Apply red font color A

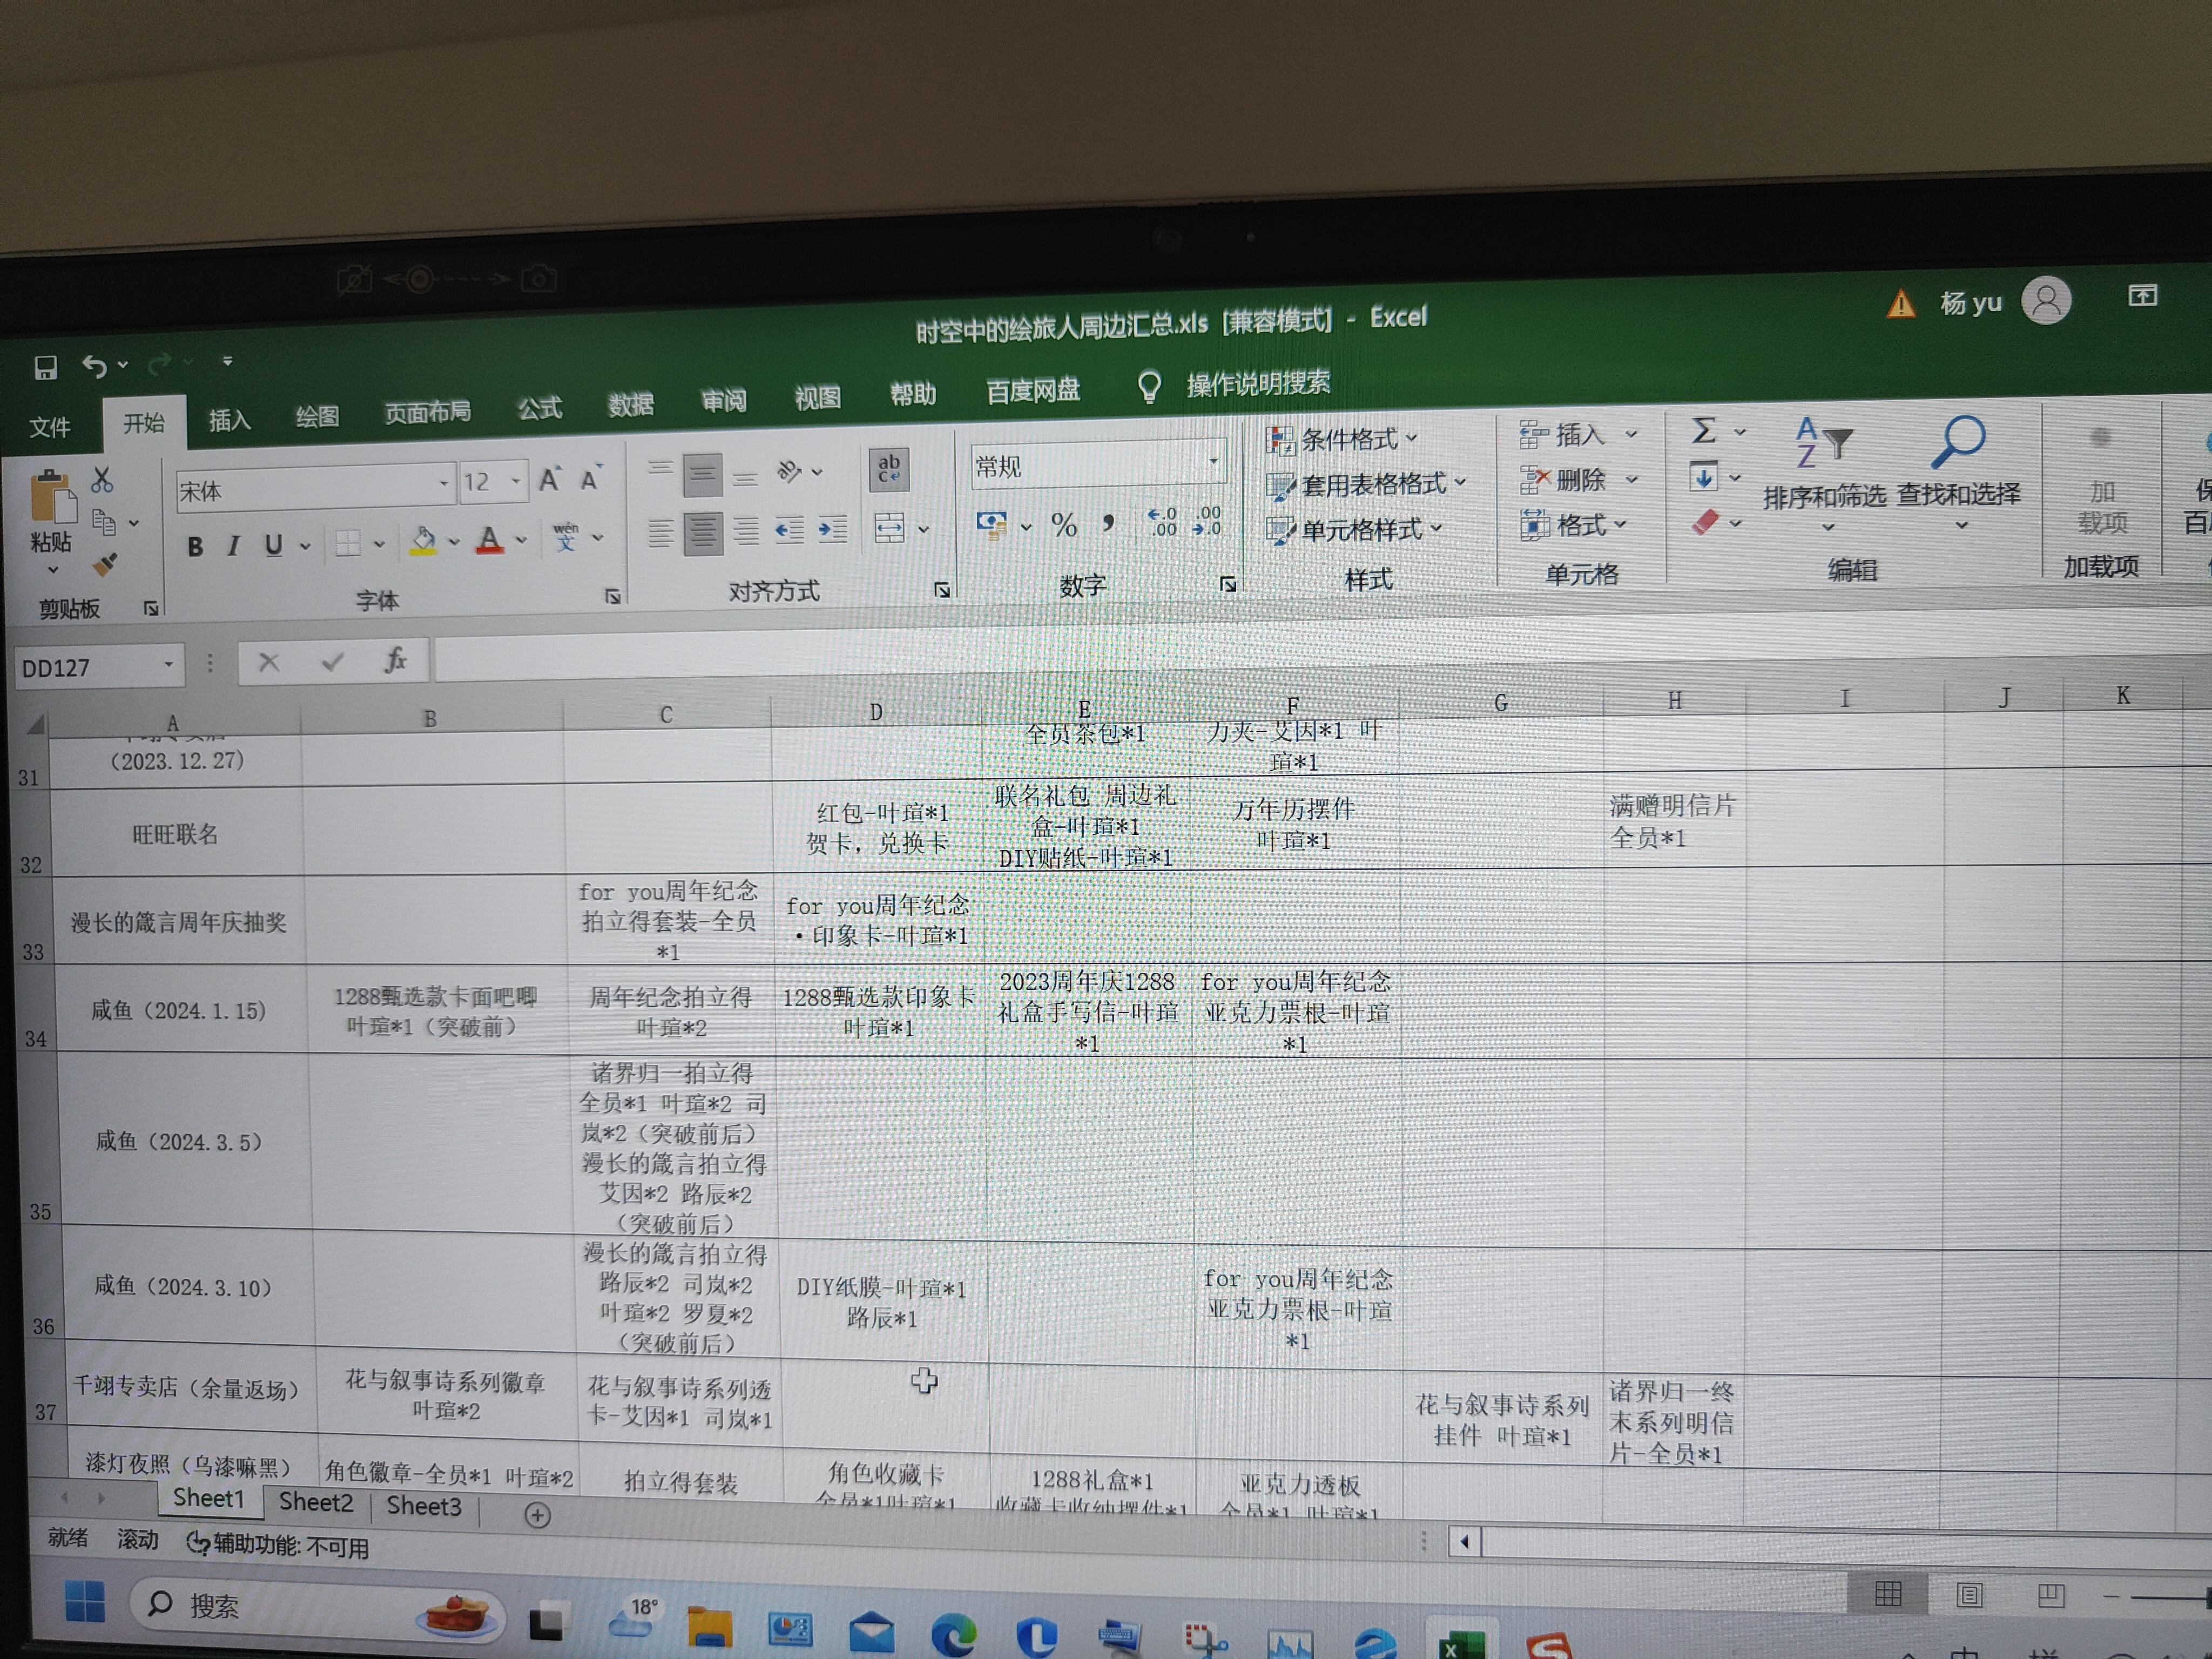(489, 540)
